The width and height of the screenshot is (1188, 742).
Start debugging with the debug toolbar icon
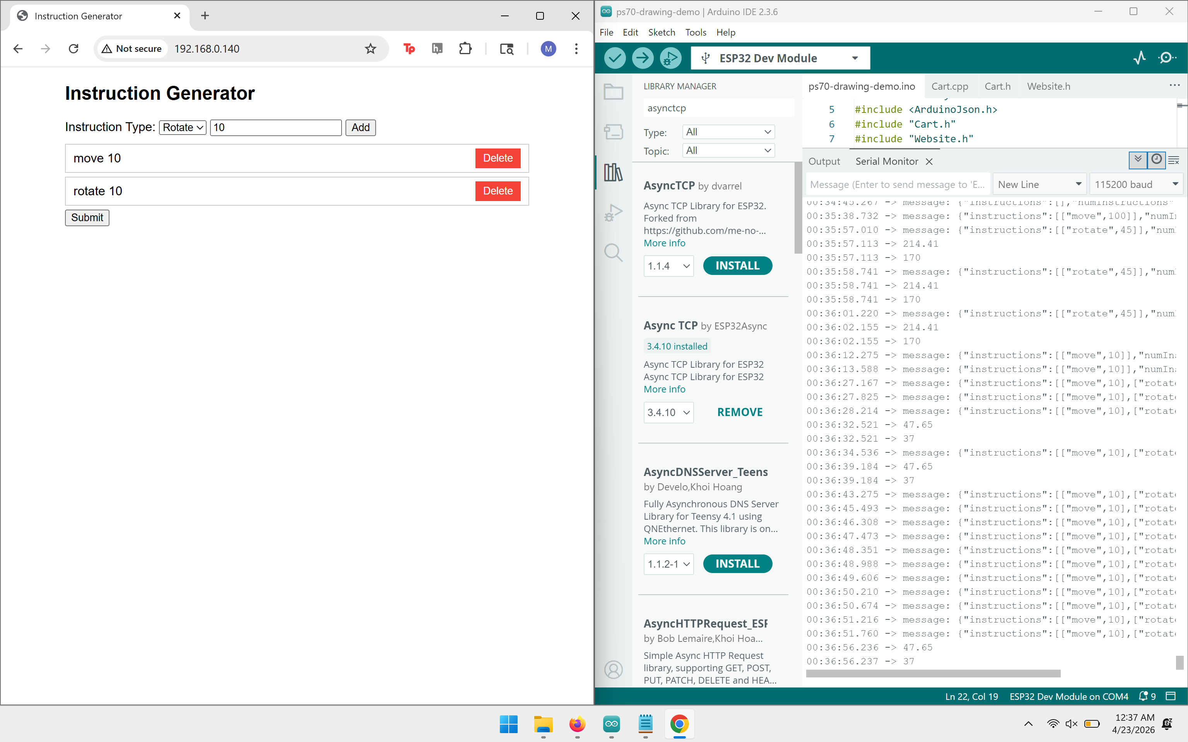670,58
